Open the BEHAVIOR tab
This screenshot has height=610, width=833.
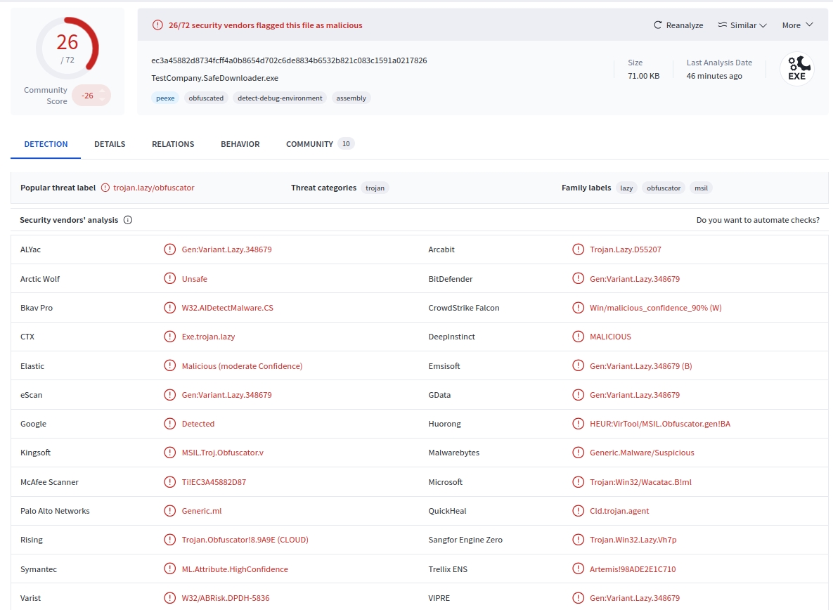pyautogui.click(x=240, y=144)
